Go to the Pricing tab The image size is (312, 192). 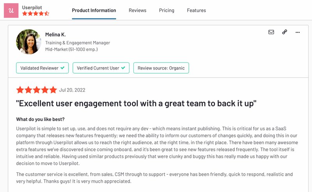(167, 11)
